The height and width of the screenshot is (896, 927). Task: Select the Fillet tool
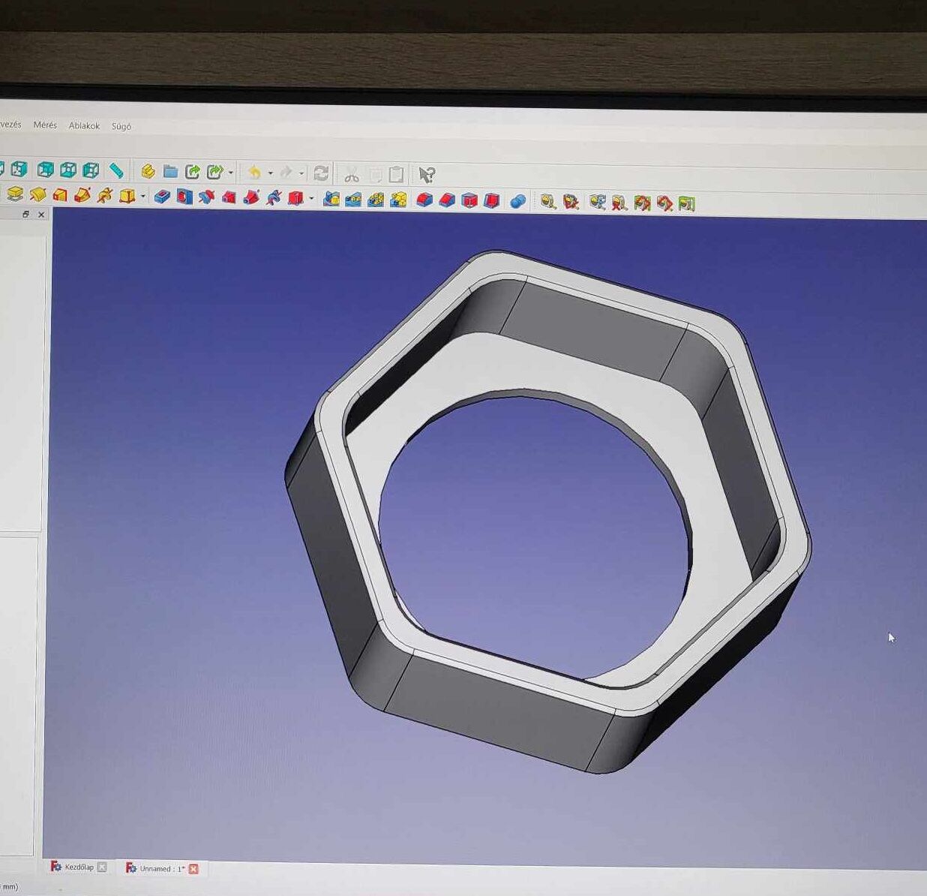[424, 200]
